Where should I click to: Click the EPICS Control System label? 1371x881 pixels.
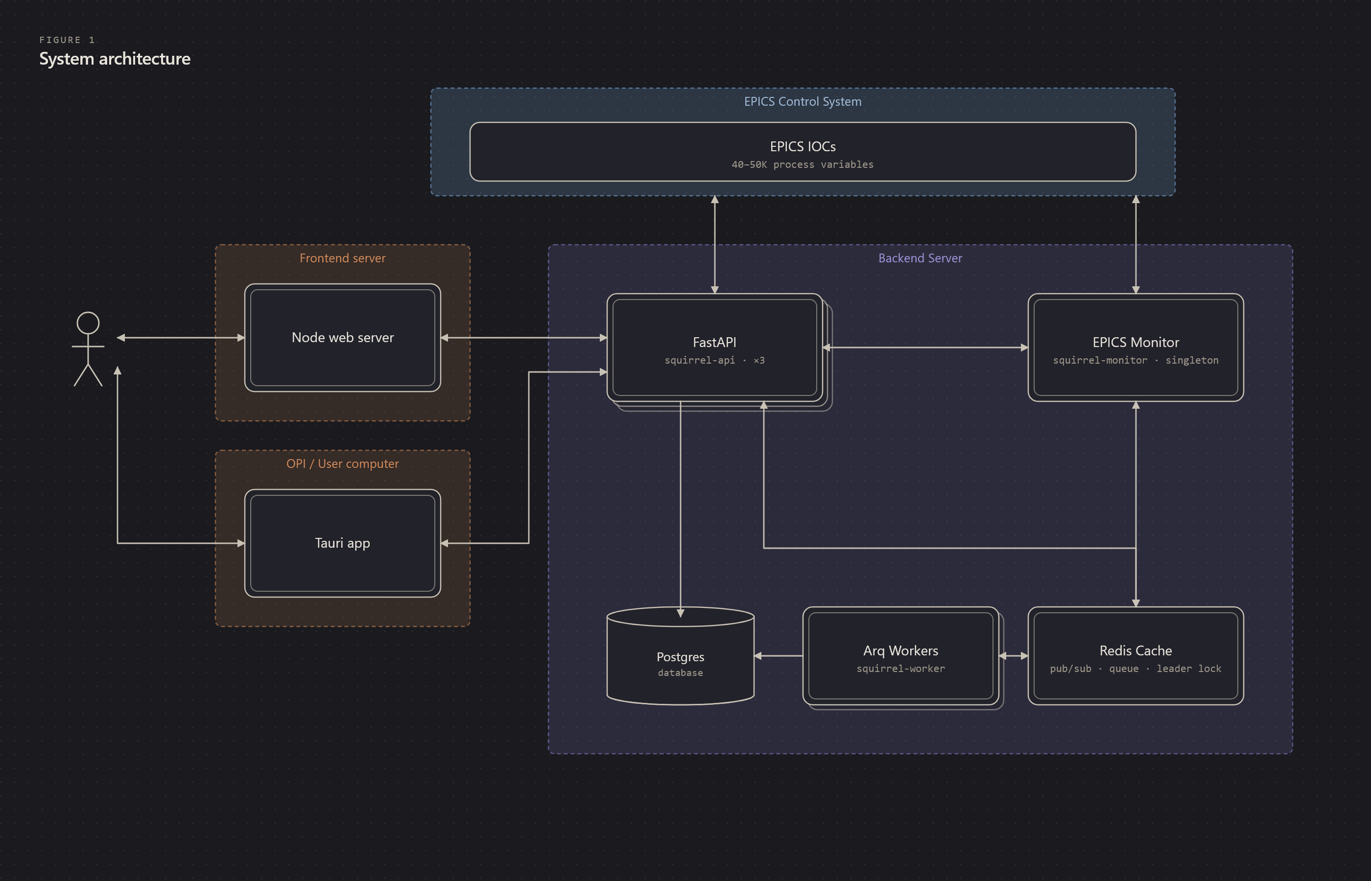[802, 101]
